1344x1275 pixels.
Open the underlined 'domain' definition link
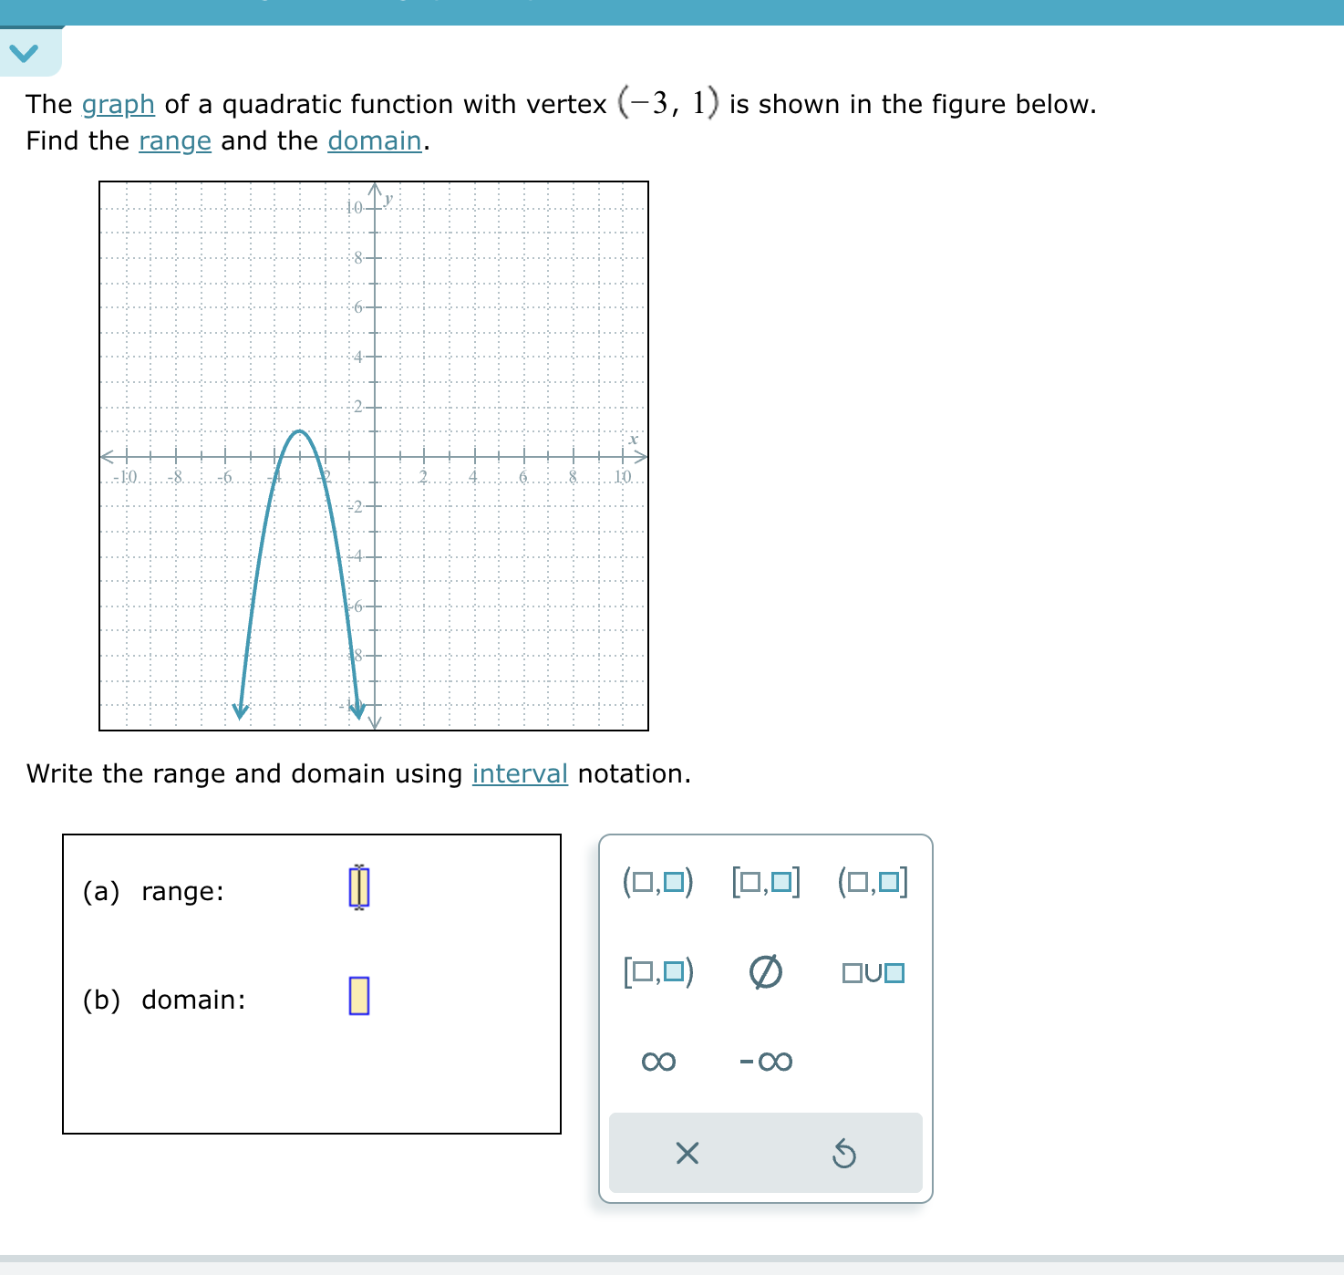376,141
